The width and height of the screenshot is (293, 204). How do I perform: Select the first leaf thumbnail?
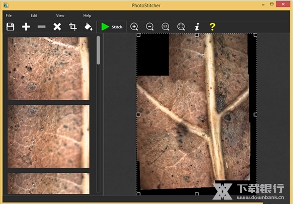tap(49, 68)
